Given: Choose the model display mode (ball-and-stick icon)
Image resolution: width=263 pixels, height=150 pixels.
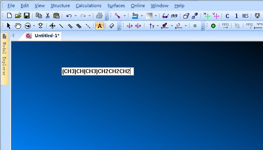Looking at the screenshot, I should [x=117, y=16].
